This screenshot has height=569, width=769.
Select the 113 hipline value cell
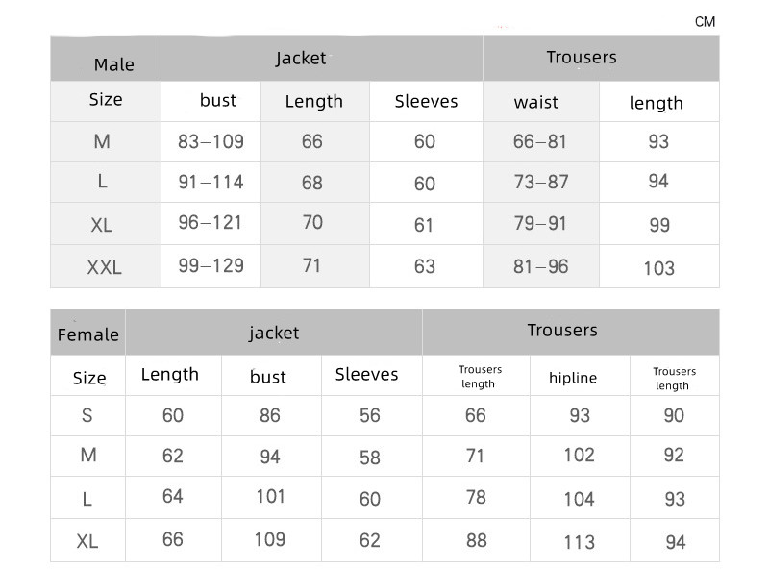click(579, 542)
